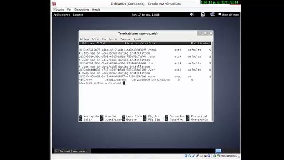284x160 pixels.
Task: Click 'GNU nano 2.2.6' header text
Action: 94,44
